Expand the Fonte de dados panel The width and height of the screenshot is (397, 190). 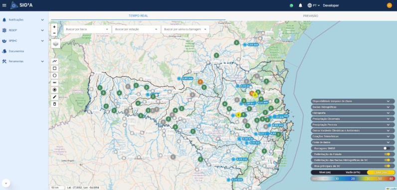(353, 142)
